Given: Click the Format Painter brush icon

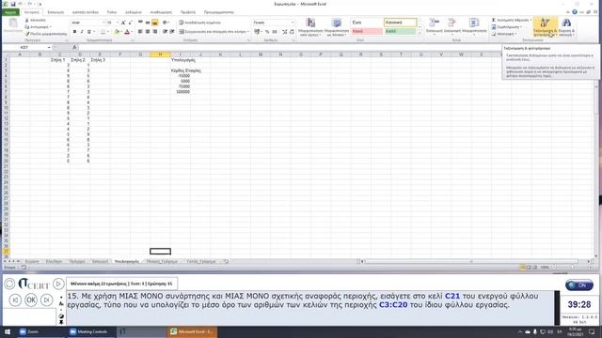Looking at the screenshot, I should [27, 34].
